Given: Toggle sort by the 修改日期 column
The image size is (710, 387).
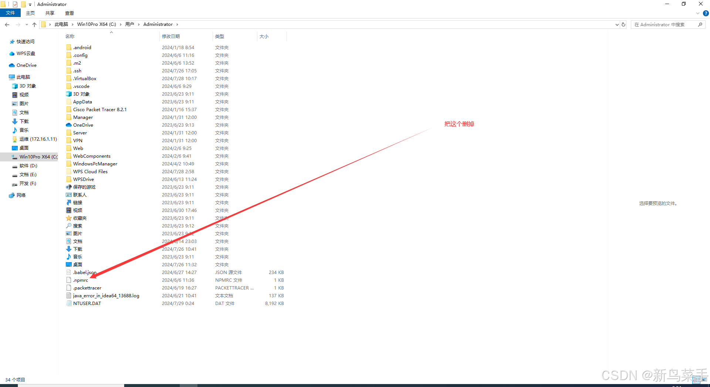Looking at the screenshot, I should 171,36.
